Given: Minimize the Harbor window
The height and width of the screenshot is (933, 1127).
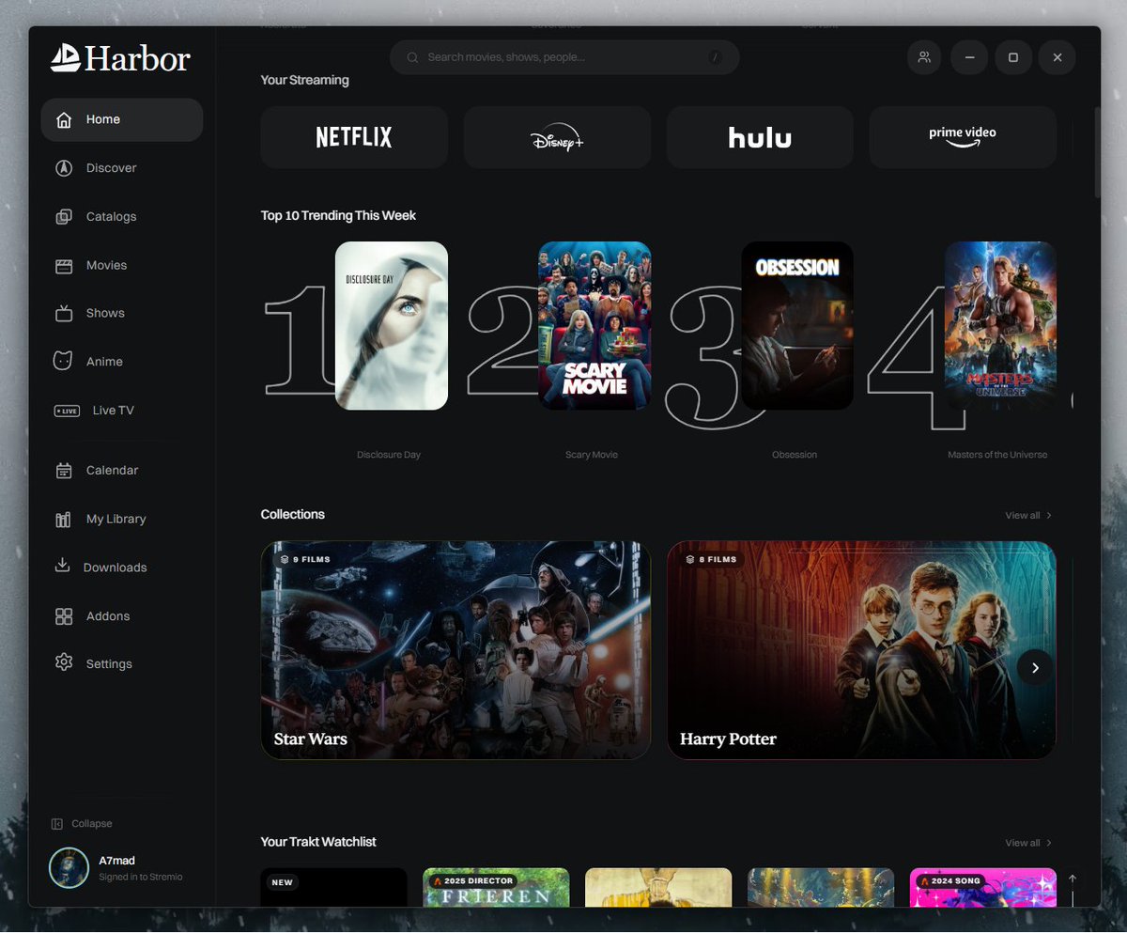Looking at the screenshot, I should pos(969,57).
